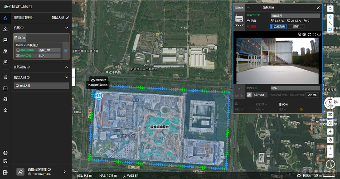Click the power icon above live video
The width and height of the screenshot is (340, 179).
point(319,34)
